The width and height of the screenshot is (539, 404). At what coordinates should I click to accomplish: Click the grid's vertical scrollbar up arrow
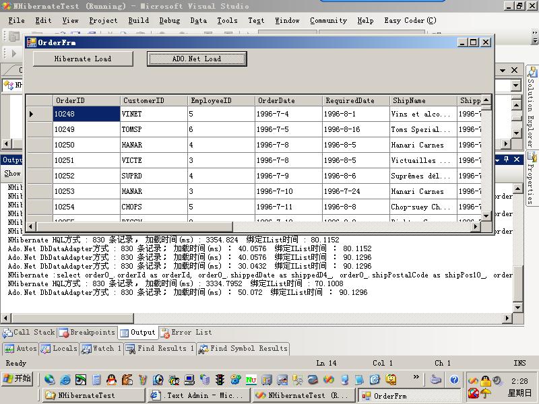pyautogui.click(x=486, y=100)
